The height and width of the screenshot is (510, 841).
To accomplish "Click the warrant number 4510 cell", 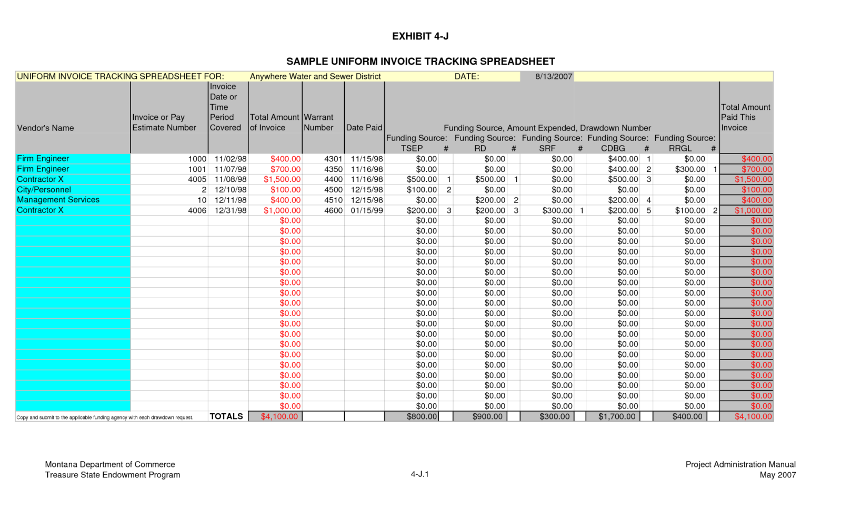I will coord(323,200).
